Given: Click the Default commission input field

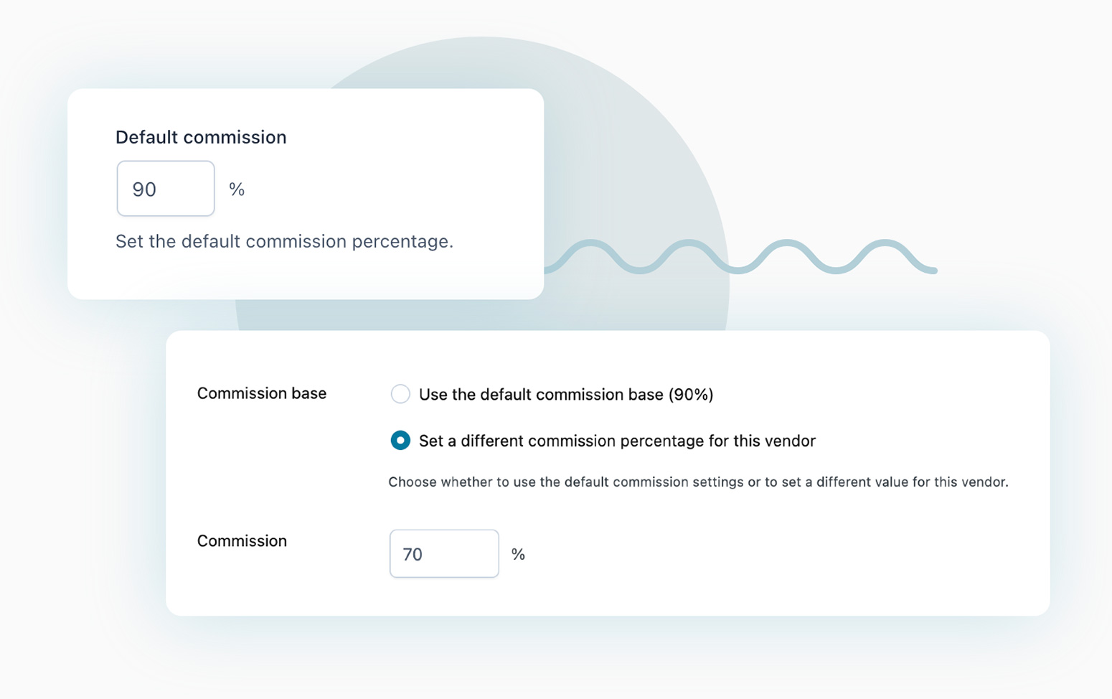Looking at the screenshot, I should [x=166, y=189].
